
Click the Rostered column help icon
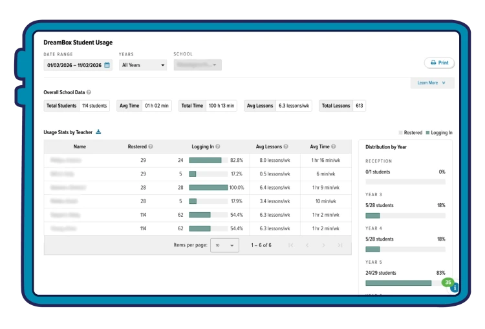coord(151,146)
